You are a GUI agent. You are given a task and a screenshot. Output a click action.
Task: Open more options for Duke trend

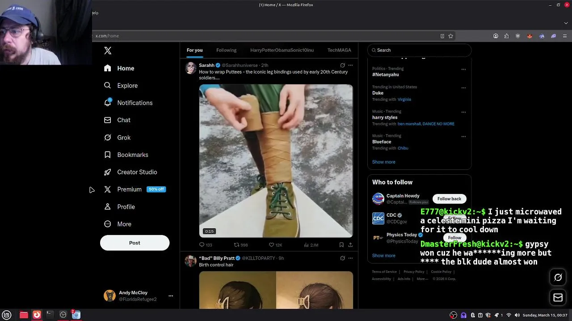tap(463, 87)
